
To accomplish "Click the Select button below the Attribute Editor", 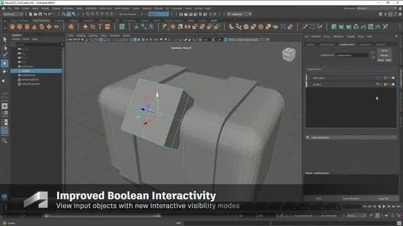I will (319, 198).
